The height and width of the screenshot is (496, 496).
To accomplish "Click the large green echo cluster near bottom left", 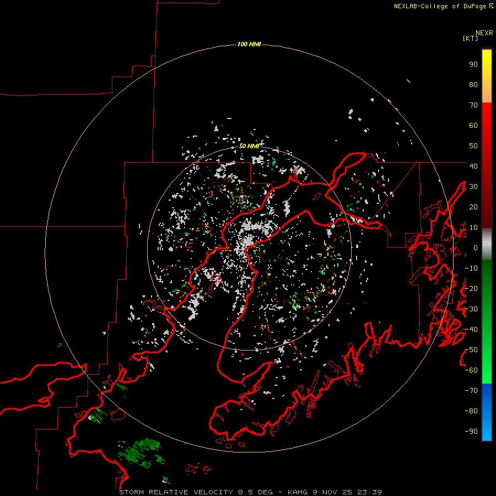I will pos(141,452).
